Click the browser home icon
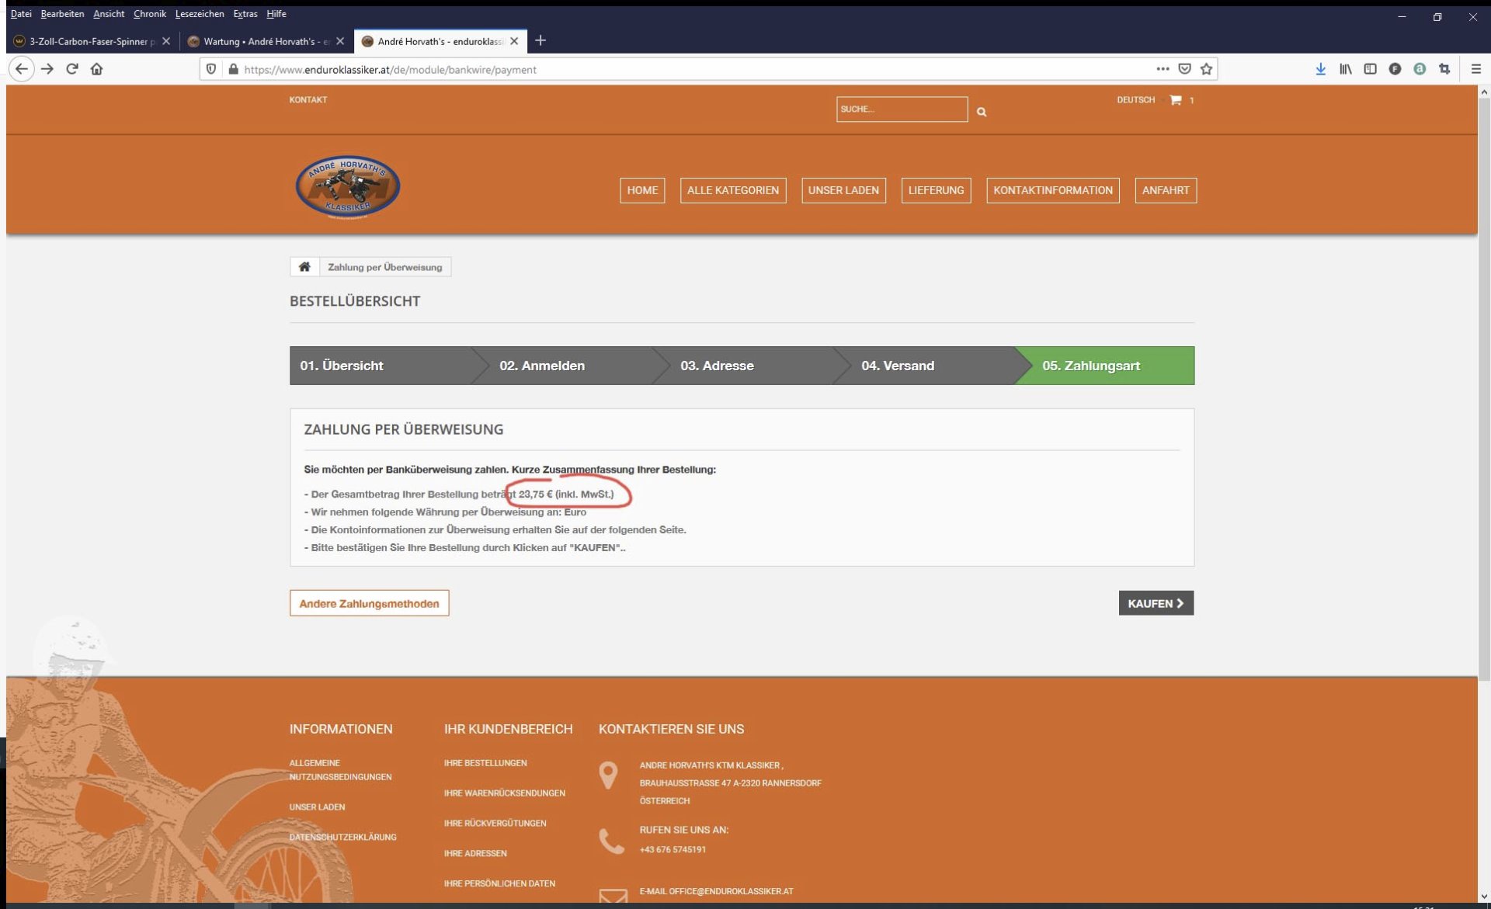The width and height of the screenshot is (1491, 909). coord(96,69)
